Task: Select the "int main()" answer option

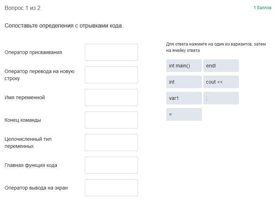Action: pyautogui.click(x=184, y=66)
